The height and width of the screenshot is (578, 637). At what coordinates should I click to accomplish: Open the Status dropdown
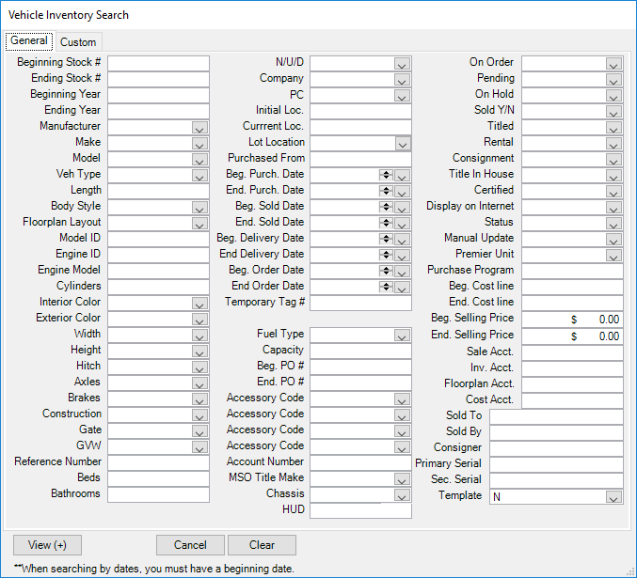(x=613, y=224)
